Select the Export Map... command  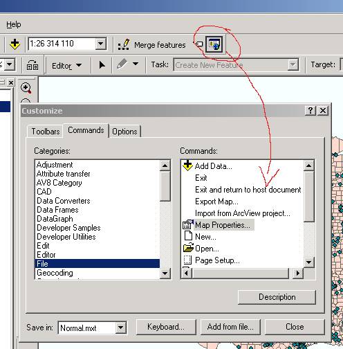216,202
